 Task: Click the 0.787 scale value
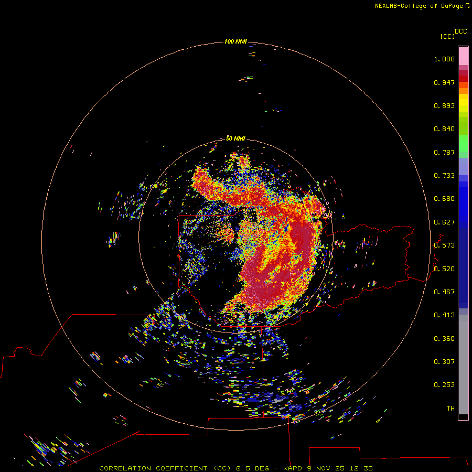pyautogui.click(x=444, y=152)
